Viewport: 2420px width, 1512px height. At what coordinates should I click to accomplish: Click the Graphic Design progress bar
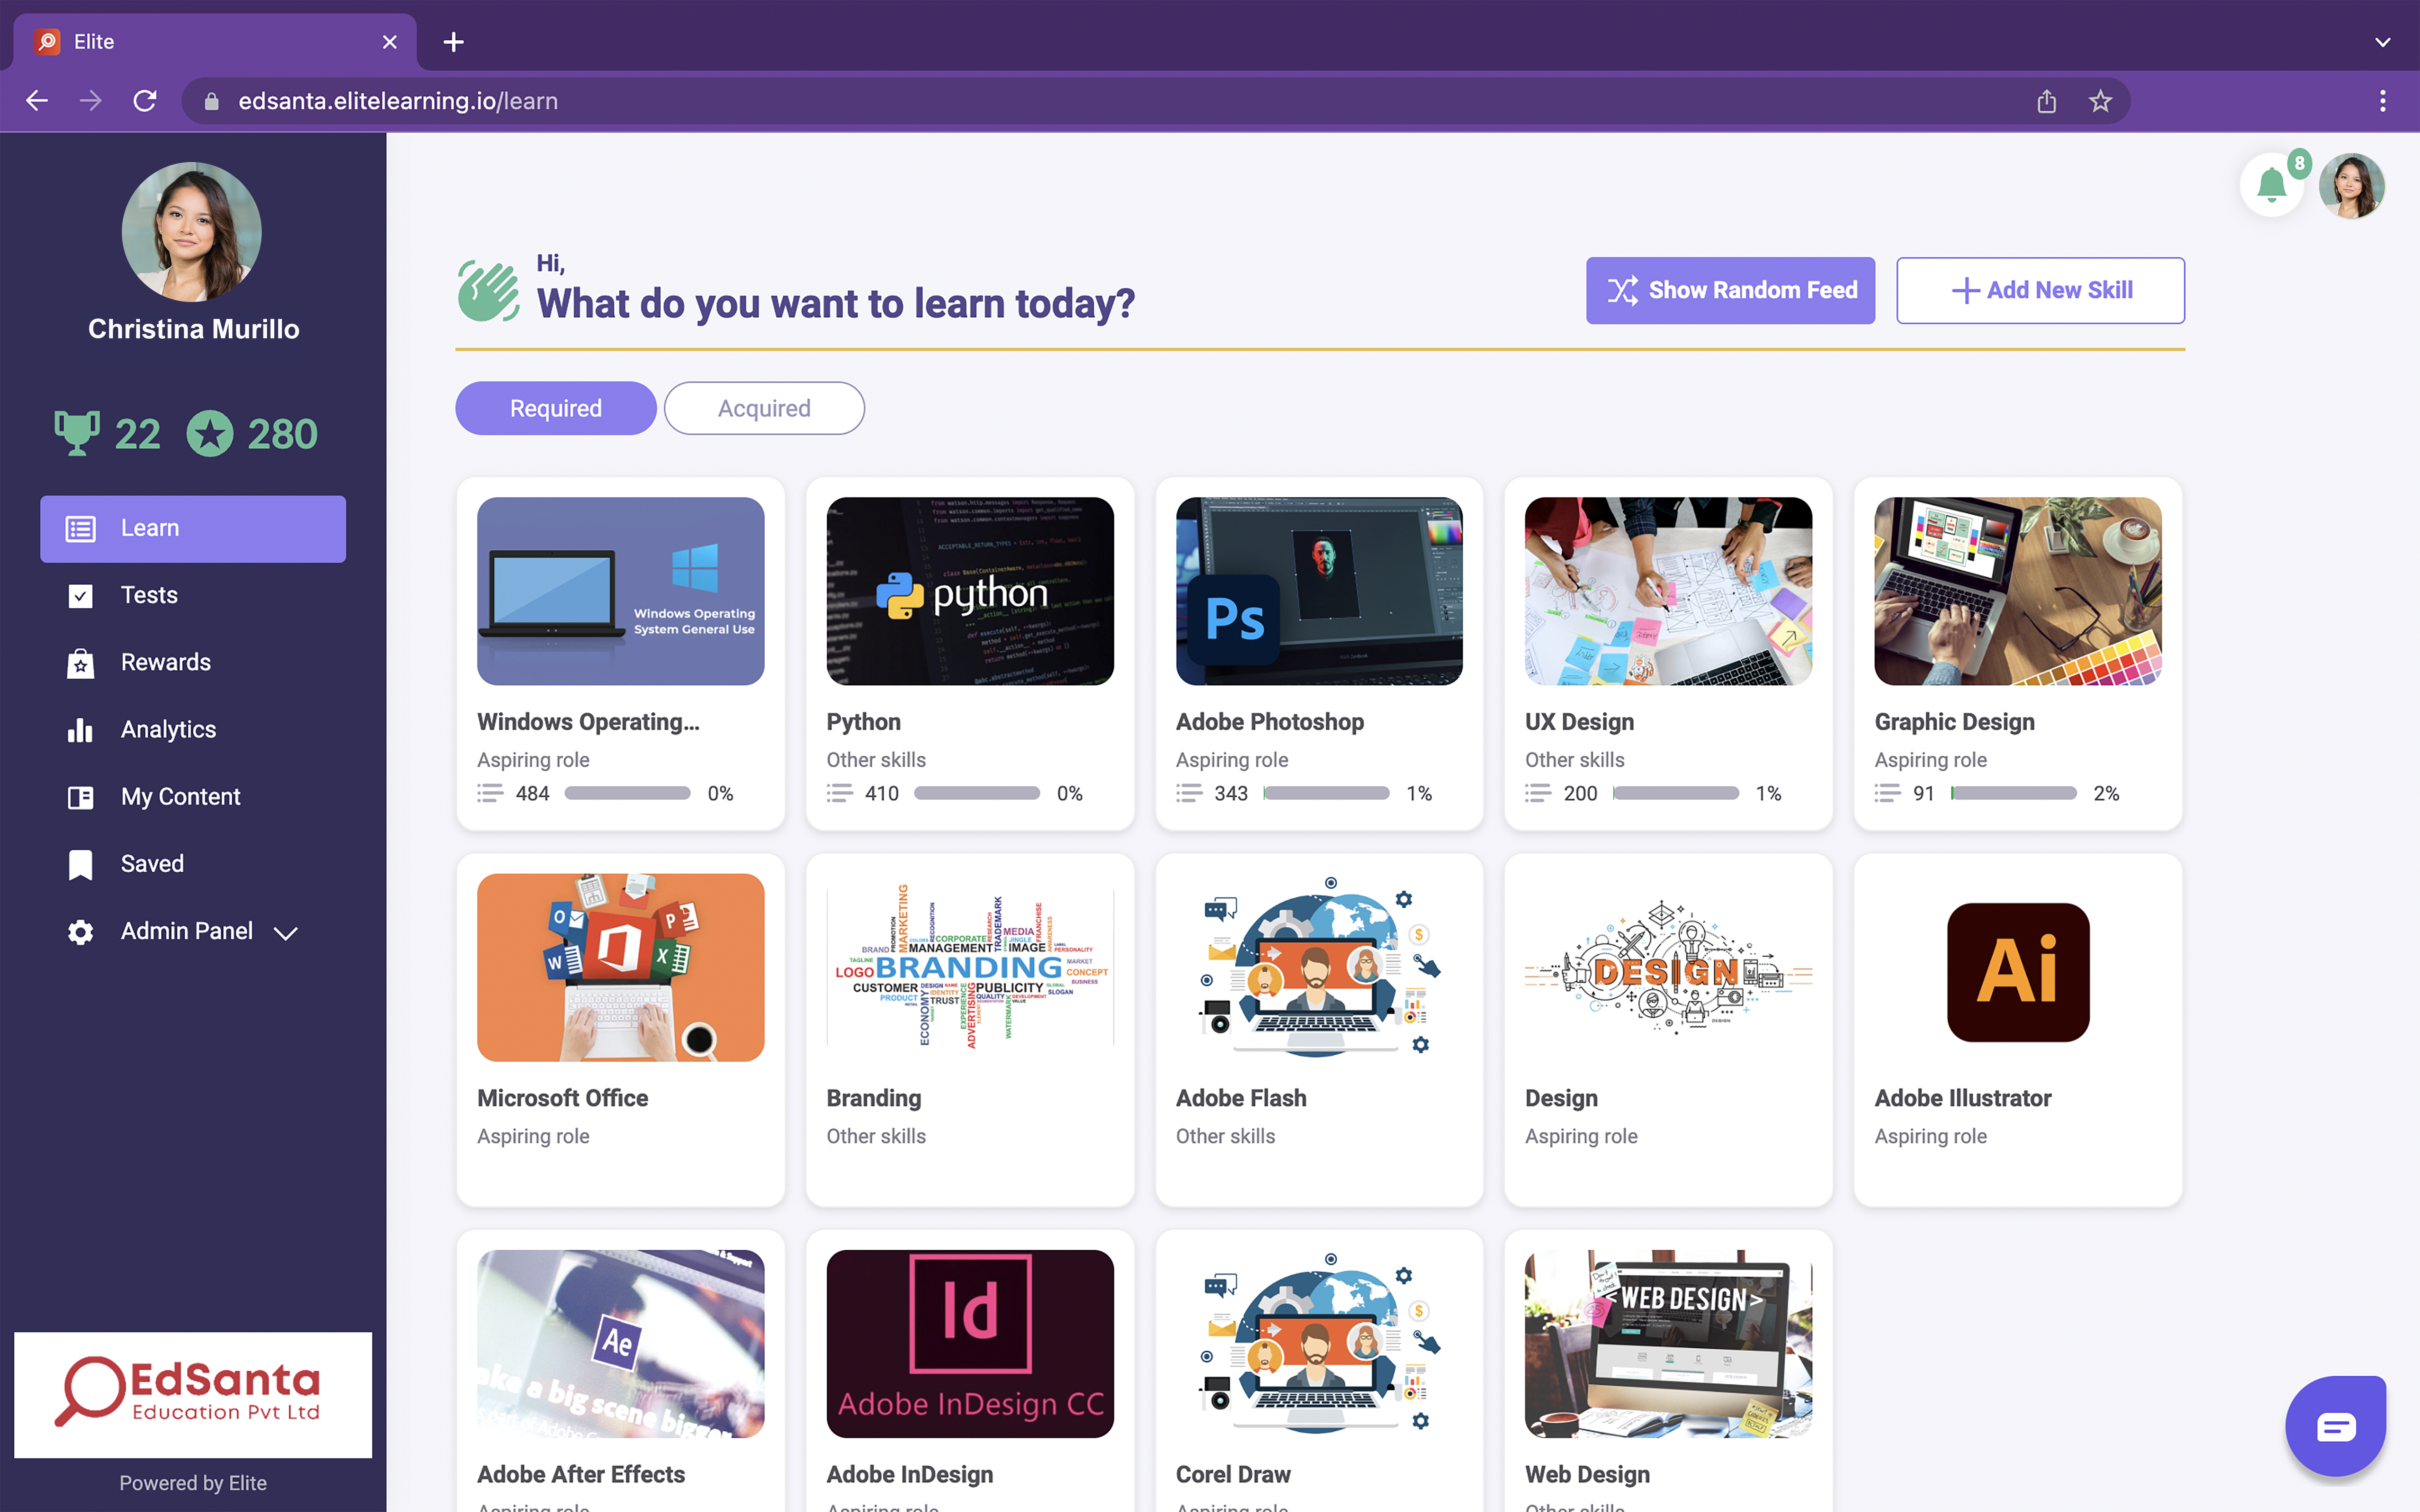pyautogui.click(x=2013, y=793)
